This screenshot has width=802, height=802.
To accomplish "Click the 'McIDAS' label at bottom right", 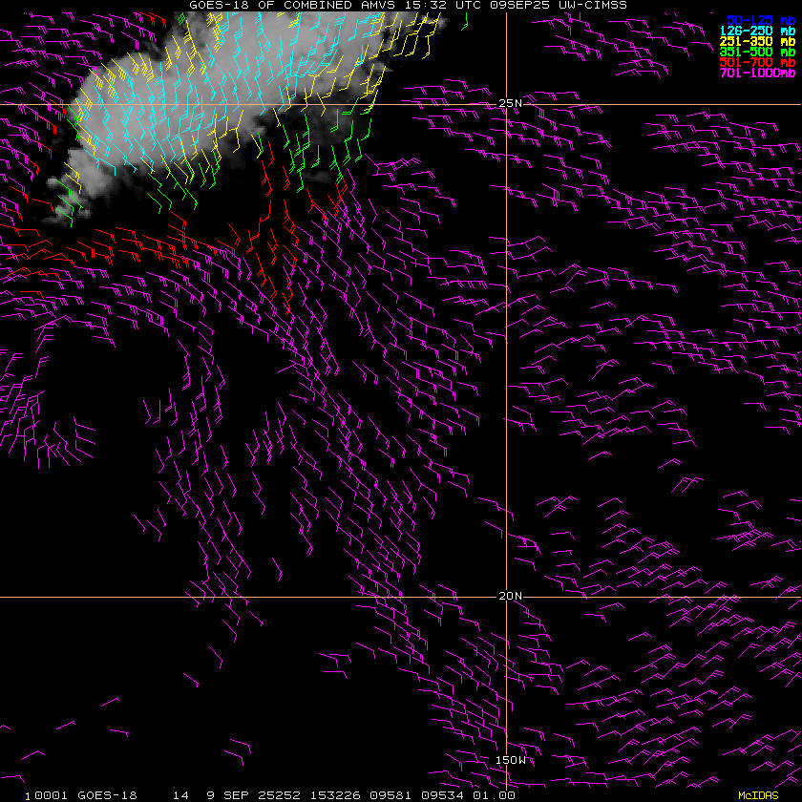I will coord(758,795).
